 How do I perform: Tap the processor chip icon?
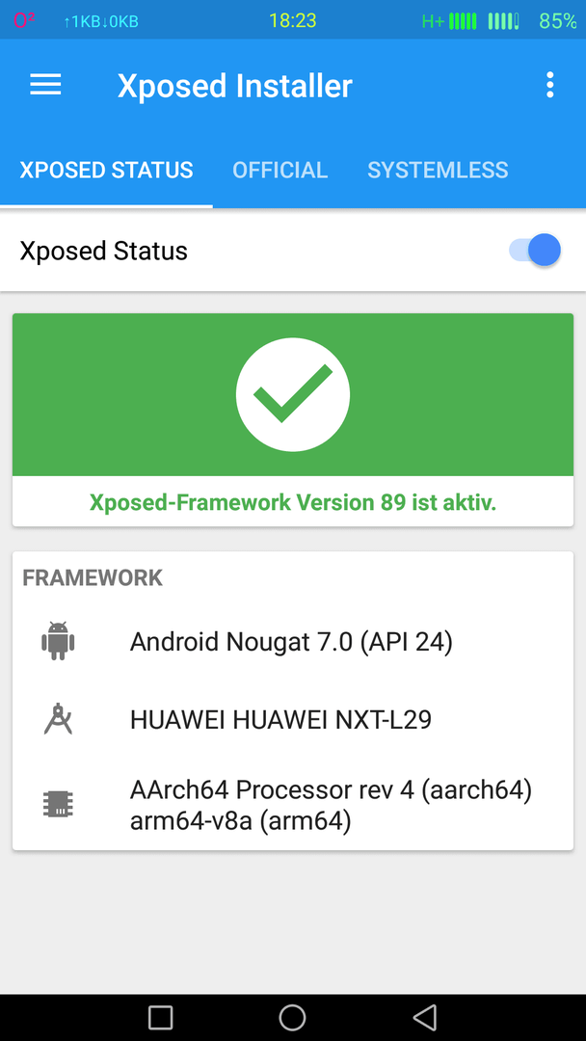click(58, 804)
